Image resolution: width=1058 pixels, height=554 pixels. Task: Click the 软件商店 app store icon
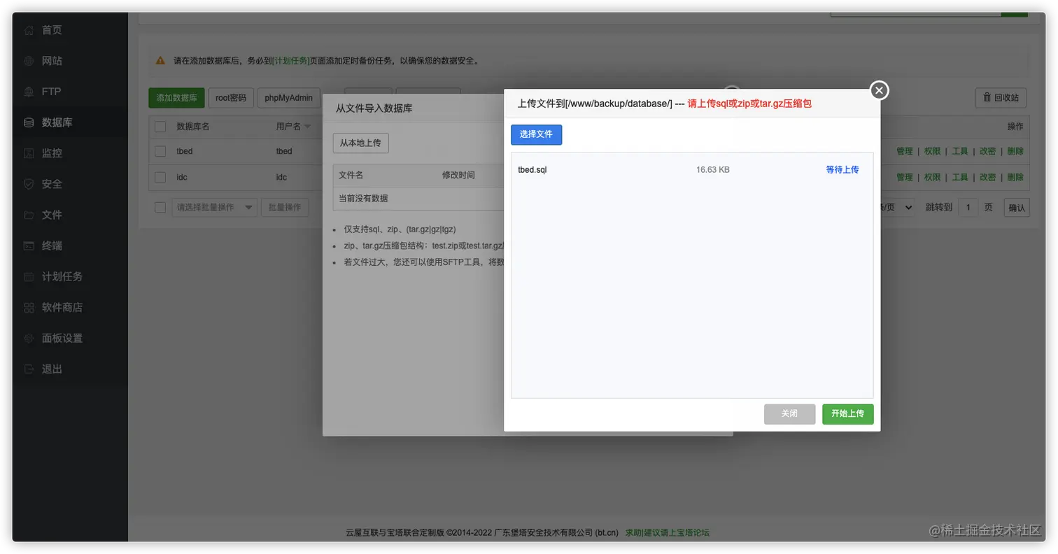29,306
